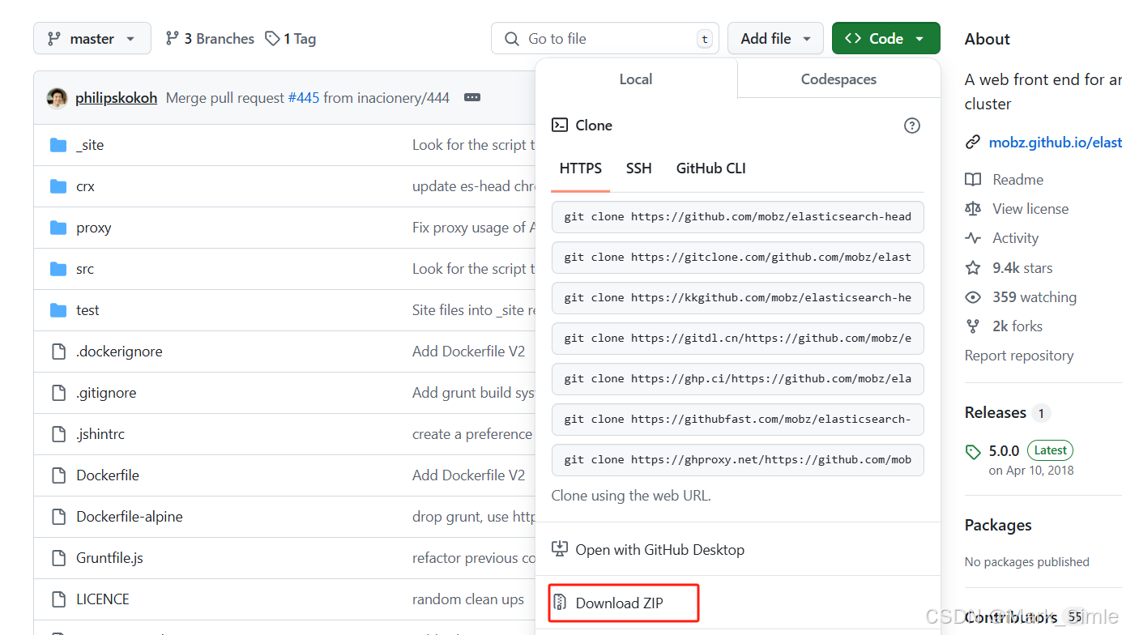The width and height of the screenshot is (1122, 635).
Task: Collapse the green Code dropdown
Action: click(x=886, y=38)
